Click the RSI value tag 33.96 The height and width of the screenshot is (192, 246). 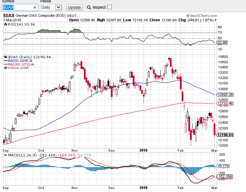pos(222,43)
